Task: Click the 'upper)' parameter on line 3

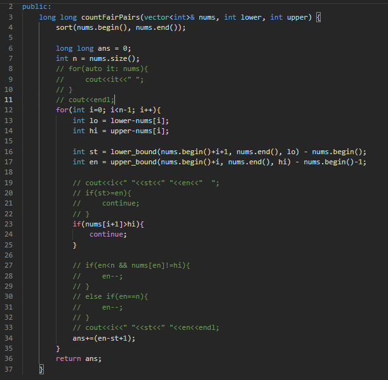Action: pyautogui.click(x=299, y=17)
